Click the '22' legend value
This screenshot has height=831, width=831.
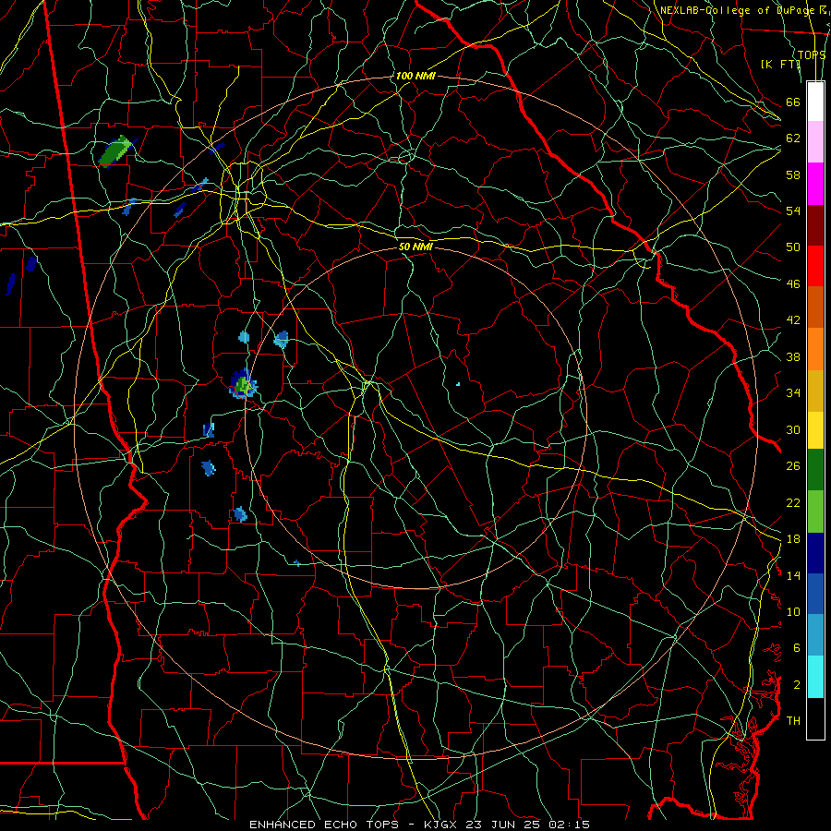(x=793, y=502)
